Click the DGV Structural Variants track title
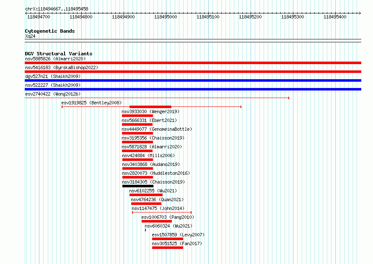373x264 pixels. tap(59, 54)
